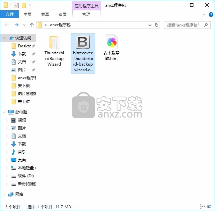
Task: Expand the 网络 tree node
Action: tap(4, 194)
